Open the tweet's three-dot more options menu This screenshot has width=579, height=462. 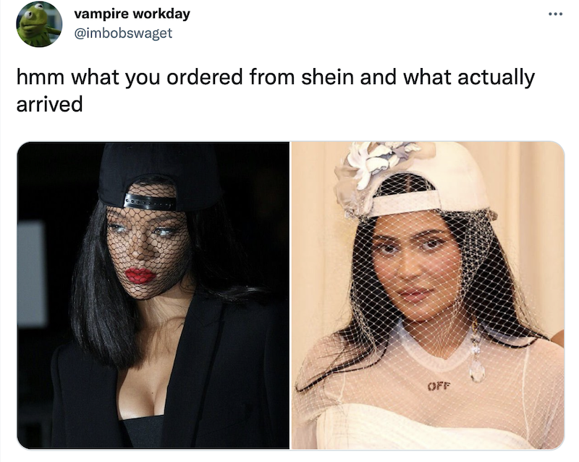pyautogui.click(x=555, y=14)
